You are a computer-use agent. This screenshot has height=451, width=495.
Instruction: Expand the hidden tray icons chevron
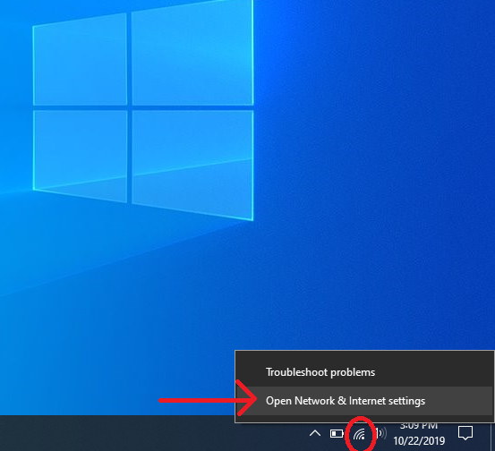pos(315,433)
